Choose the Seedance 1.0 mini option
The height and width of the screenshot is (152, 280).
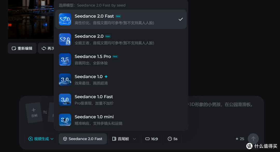pos(121,120)
